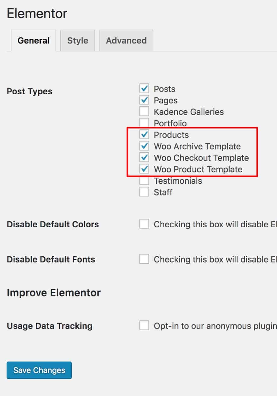
Task: Toggle Woo Checkout Template checkbox
Action: (x=144, y=157)
